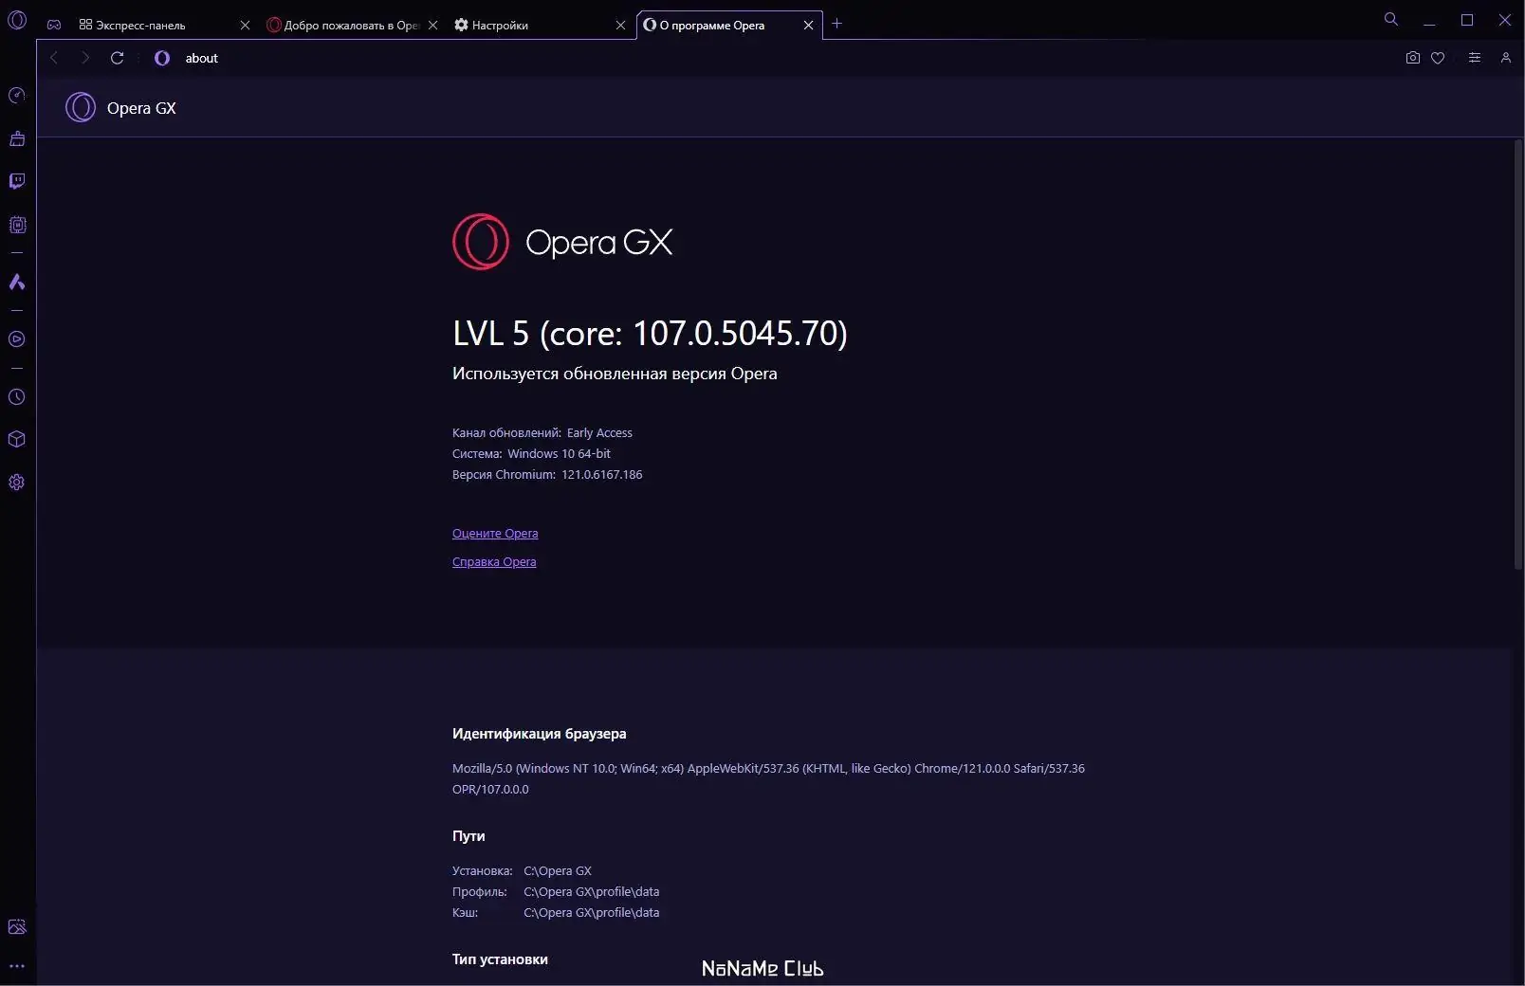Go back to previous page

[x=54, y=58]
